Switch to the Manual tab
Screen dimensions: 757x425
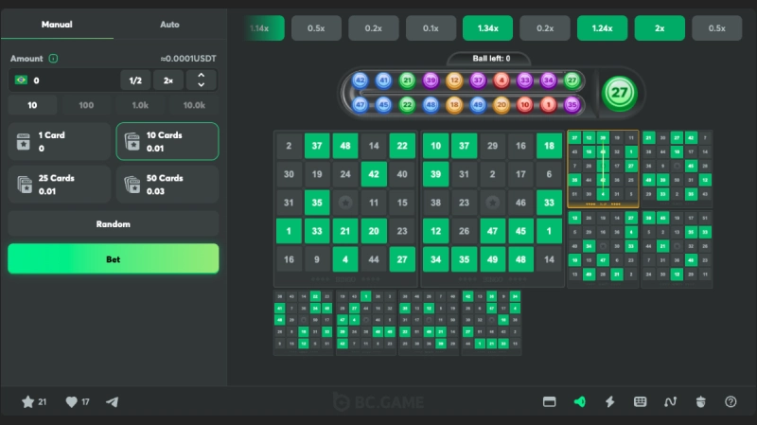coord(57,25)
